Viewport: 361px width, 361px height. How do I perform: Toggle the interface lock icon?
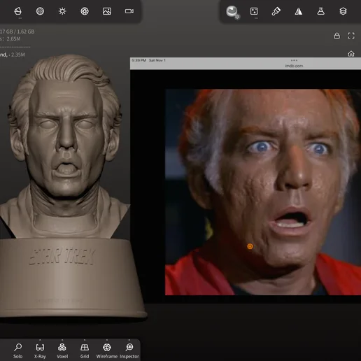337,36
